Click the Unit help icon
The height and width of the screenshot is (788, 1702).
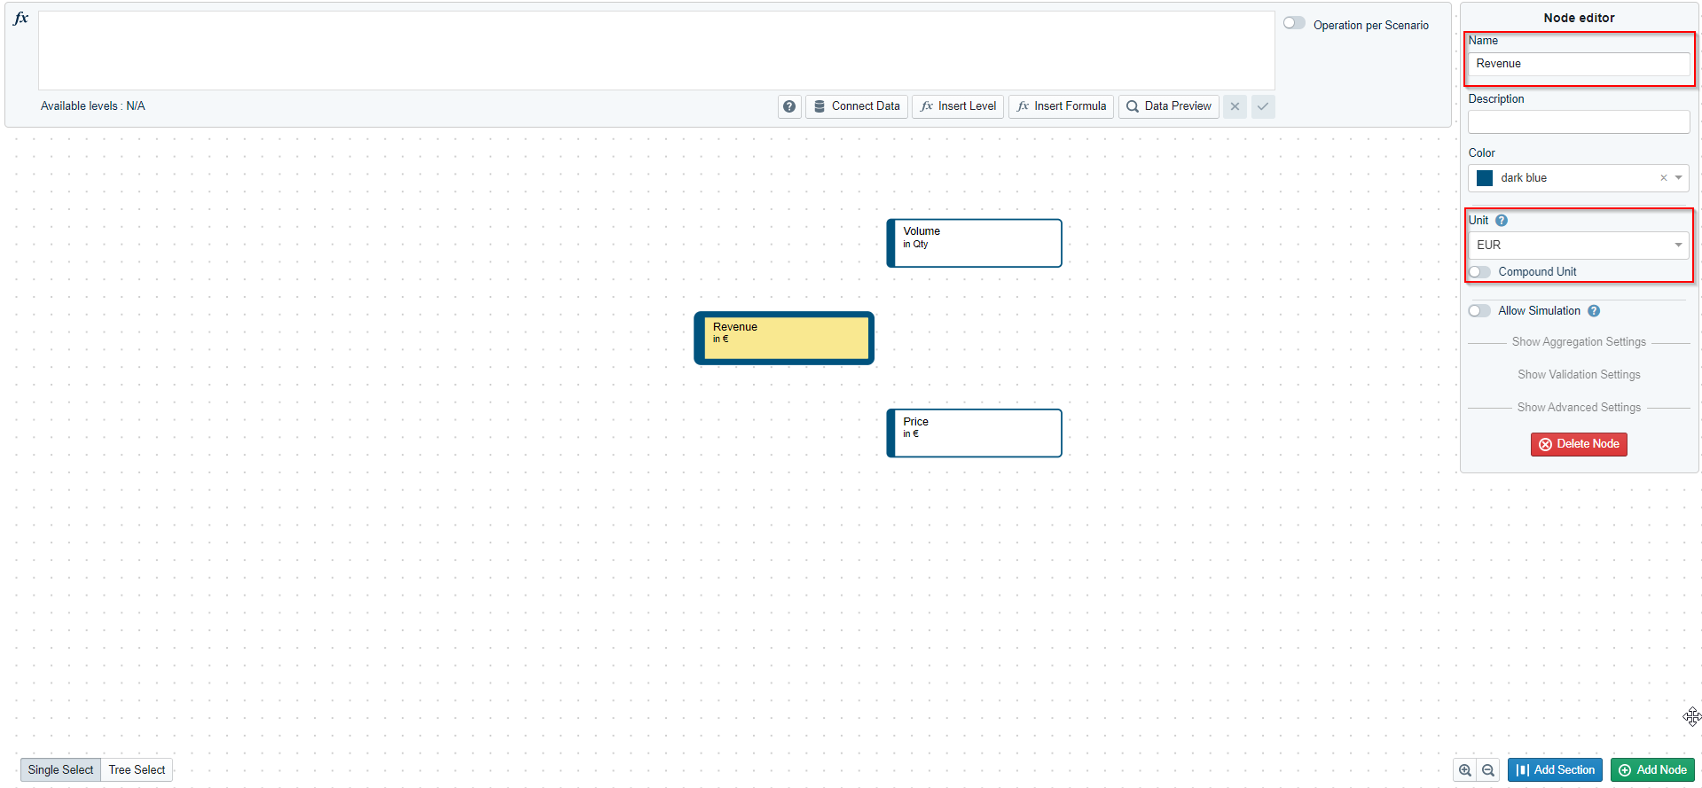click(1502, 221)
